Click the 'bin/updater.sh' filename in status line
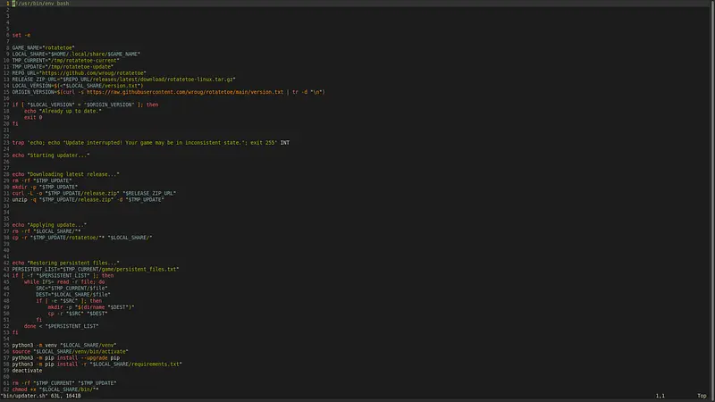The height and width of the screenshot is (402, 715). coord(22,396)
